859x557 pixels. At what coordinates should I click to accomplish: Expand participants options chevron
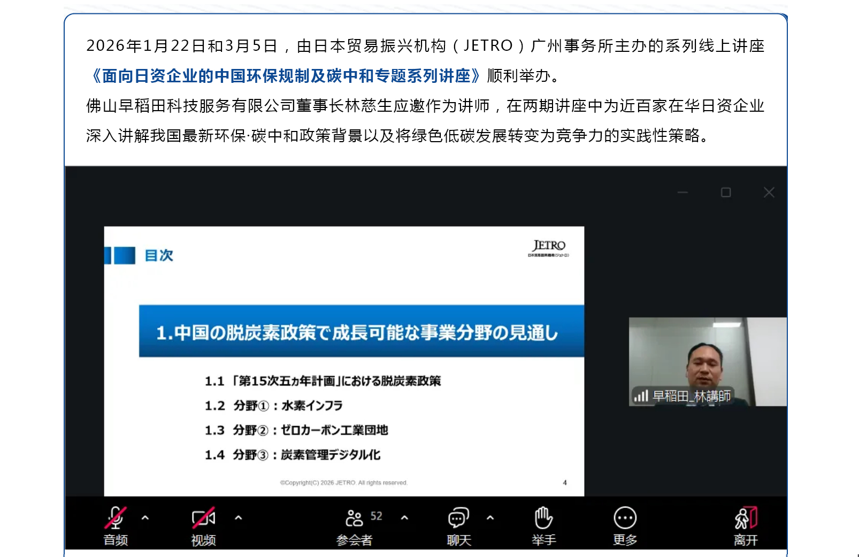[404, 517]
